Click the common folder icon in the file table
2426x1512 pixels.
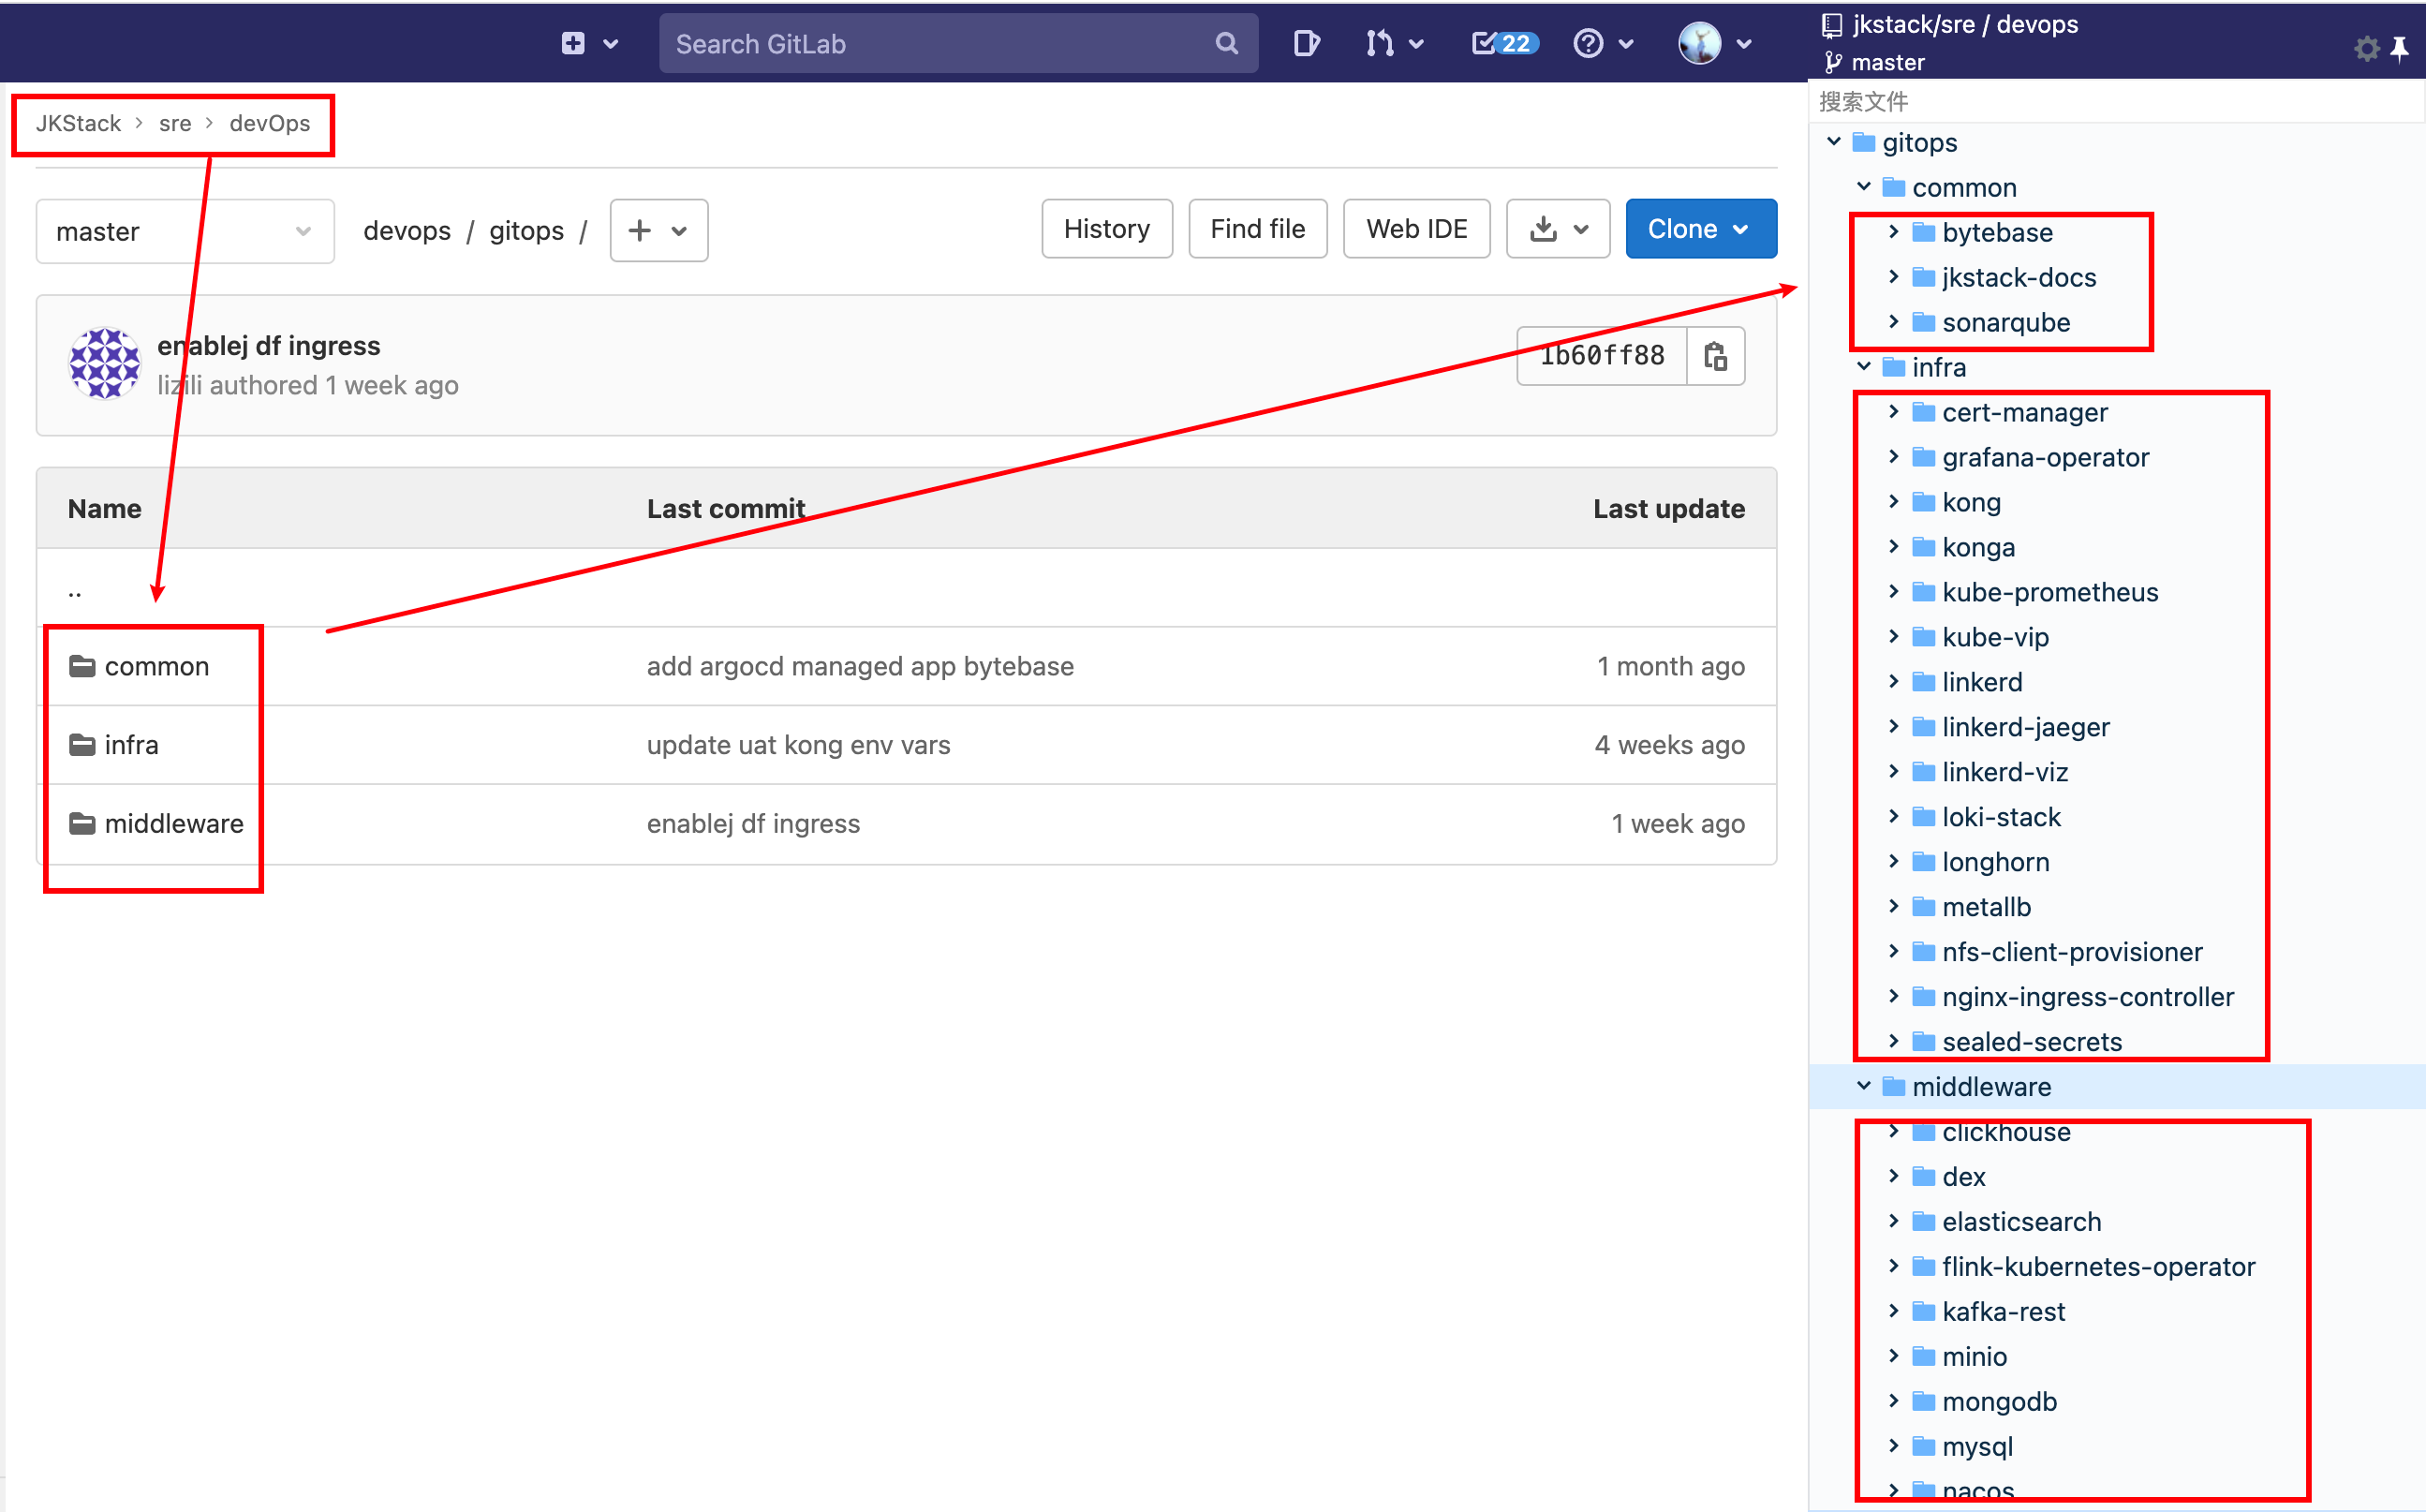click(82, 666)
